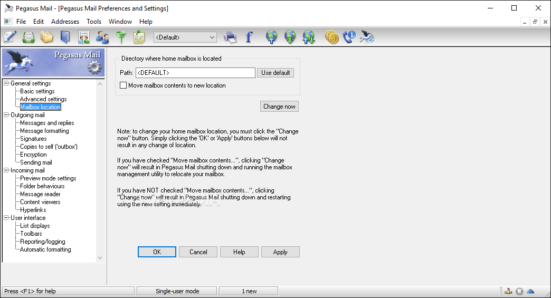The height and width of the screenshot is (298, 551).
Task: Click the blue triangle status bar icon
Action: click(530, 291)
